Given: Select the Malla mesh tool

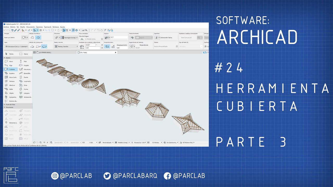Looking at the screenshot, I should [10, 89].
